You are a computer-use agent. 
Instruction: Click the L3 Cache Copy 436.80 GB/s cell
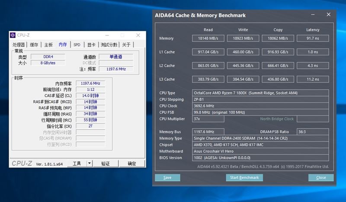(278, 79)
